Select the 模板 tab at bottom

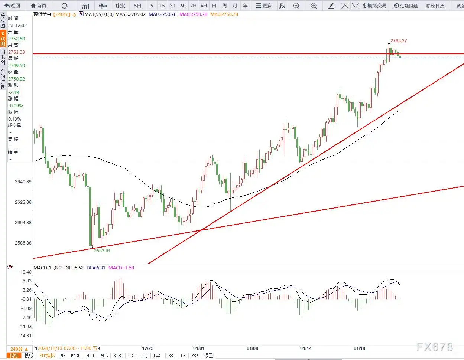point(29,356)
